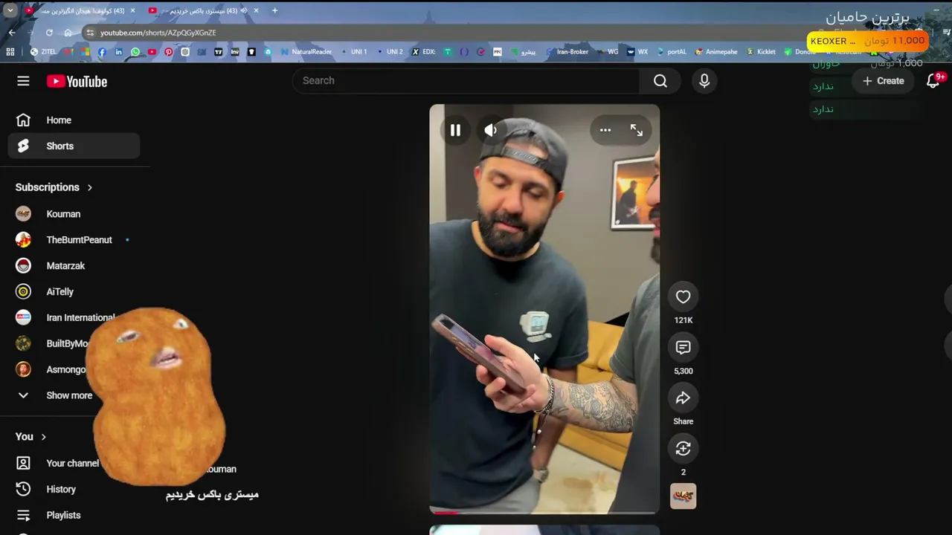Click the browser back arrow
This screenshot has height=535, width=952.
(12, 33)
